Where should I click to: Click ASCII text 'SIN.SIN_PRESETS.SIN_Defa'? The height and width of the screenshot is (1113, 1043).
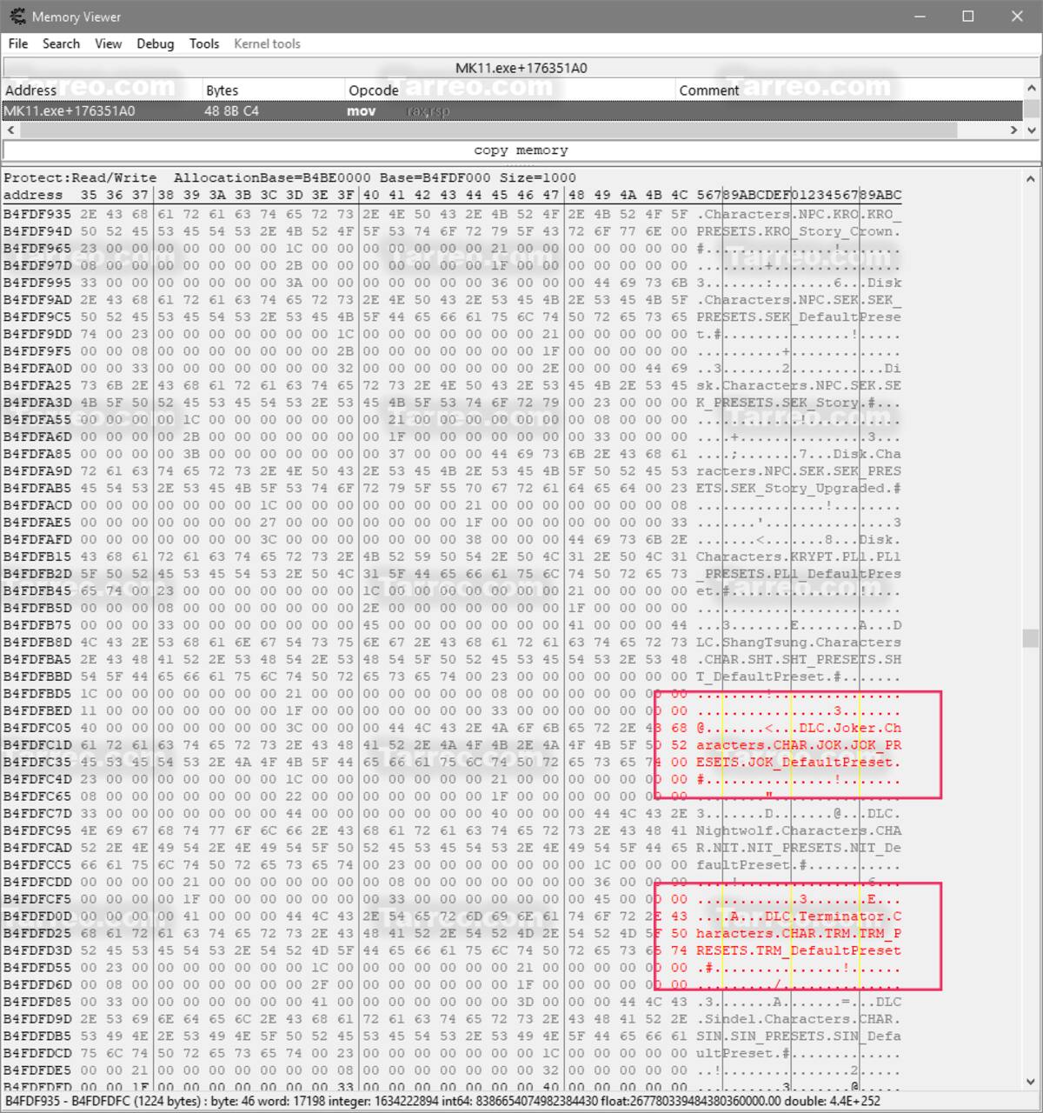click(799, 1036)
